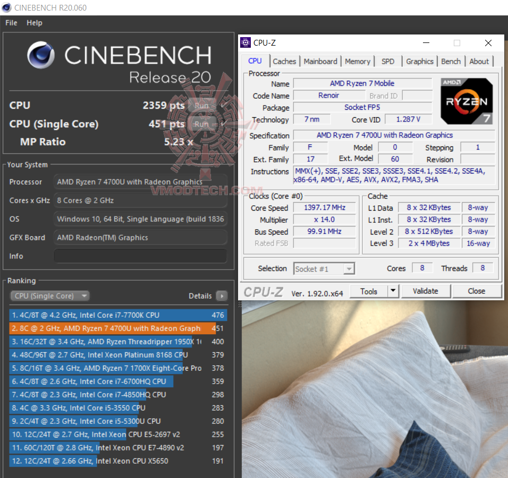Select ranking row Xeon CPU E7-4890 v2

[x=118, y=448]
